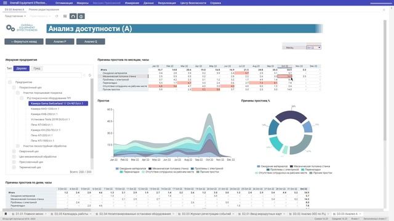Close the 'Главное меню' bottom tab
Screen dimensions: 394x221
tap(46, 214)
